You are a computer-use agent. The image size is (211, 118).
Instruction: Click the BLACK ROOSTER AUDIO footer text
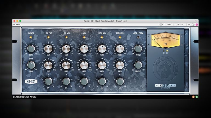[25, 97]
